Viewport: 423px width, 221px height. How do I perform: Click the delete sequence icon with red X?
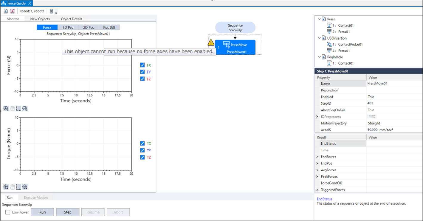coord(13,11)
